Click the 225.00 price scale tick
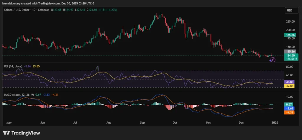Image resolution: width=302 pixels, height=140 pixels. pyautogui.click(x=290, y=22)
